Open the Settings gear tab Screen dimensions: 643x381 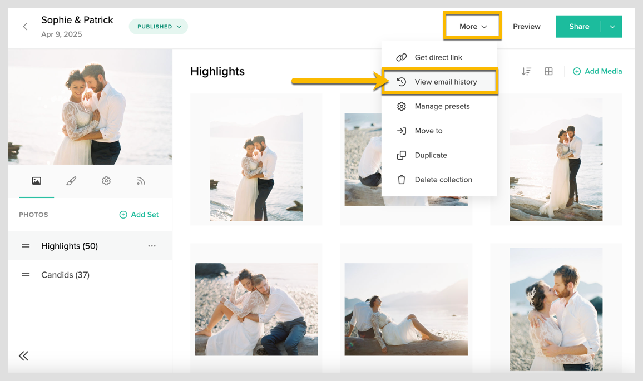click(106, 181)
